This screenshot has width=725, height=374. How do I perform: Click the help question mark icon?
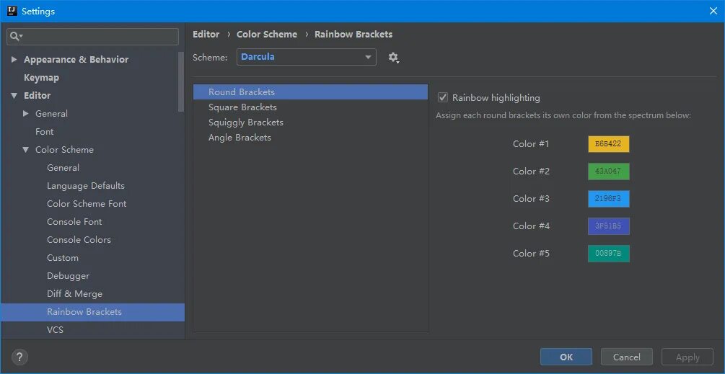(19, 357)
